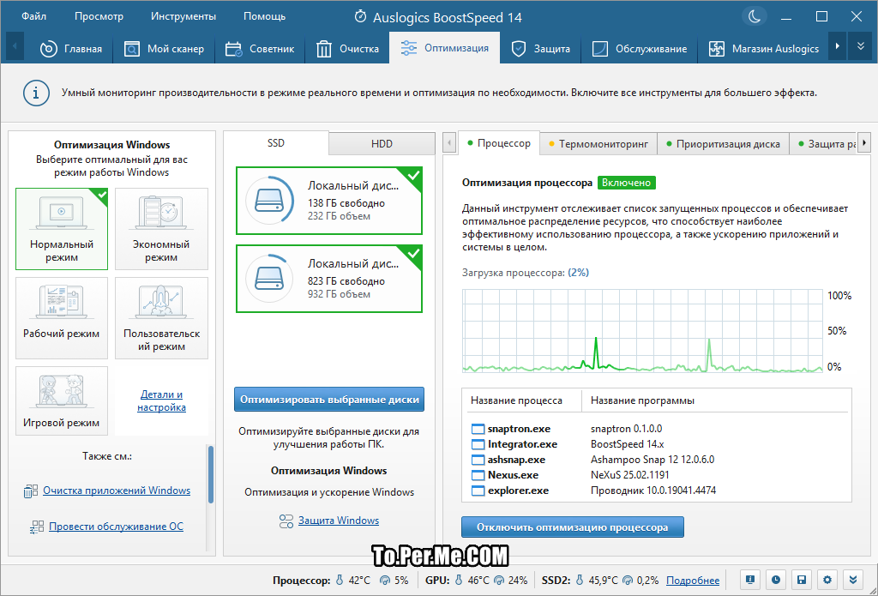Select Экономный режим mode
The height and width of the screenshot is (596, 878).
(161, 229)
